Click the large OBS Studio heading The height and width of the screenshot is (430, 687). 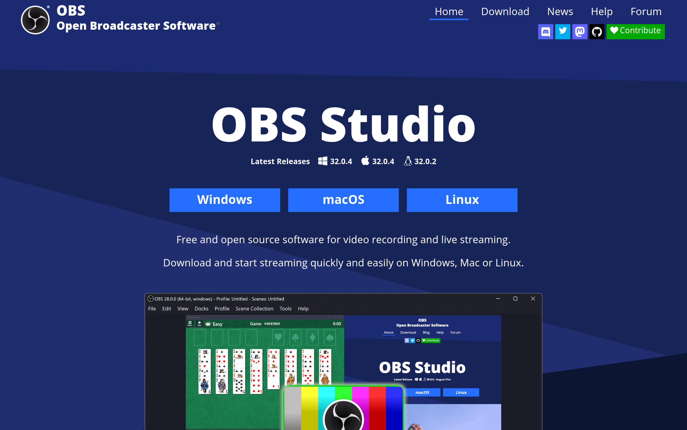(343, 124)
